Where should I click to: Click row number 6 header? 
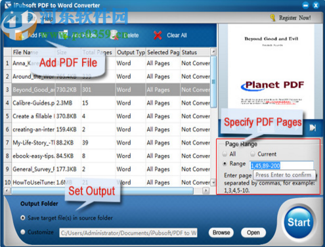(7, 129)
